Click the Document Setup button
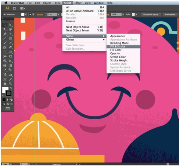180x166 pixels. [151, 15]
